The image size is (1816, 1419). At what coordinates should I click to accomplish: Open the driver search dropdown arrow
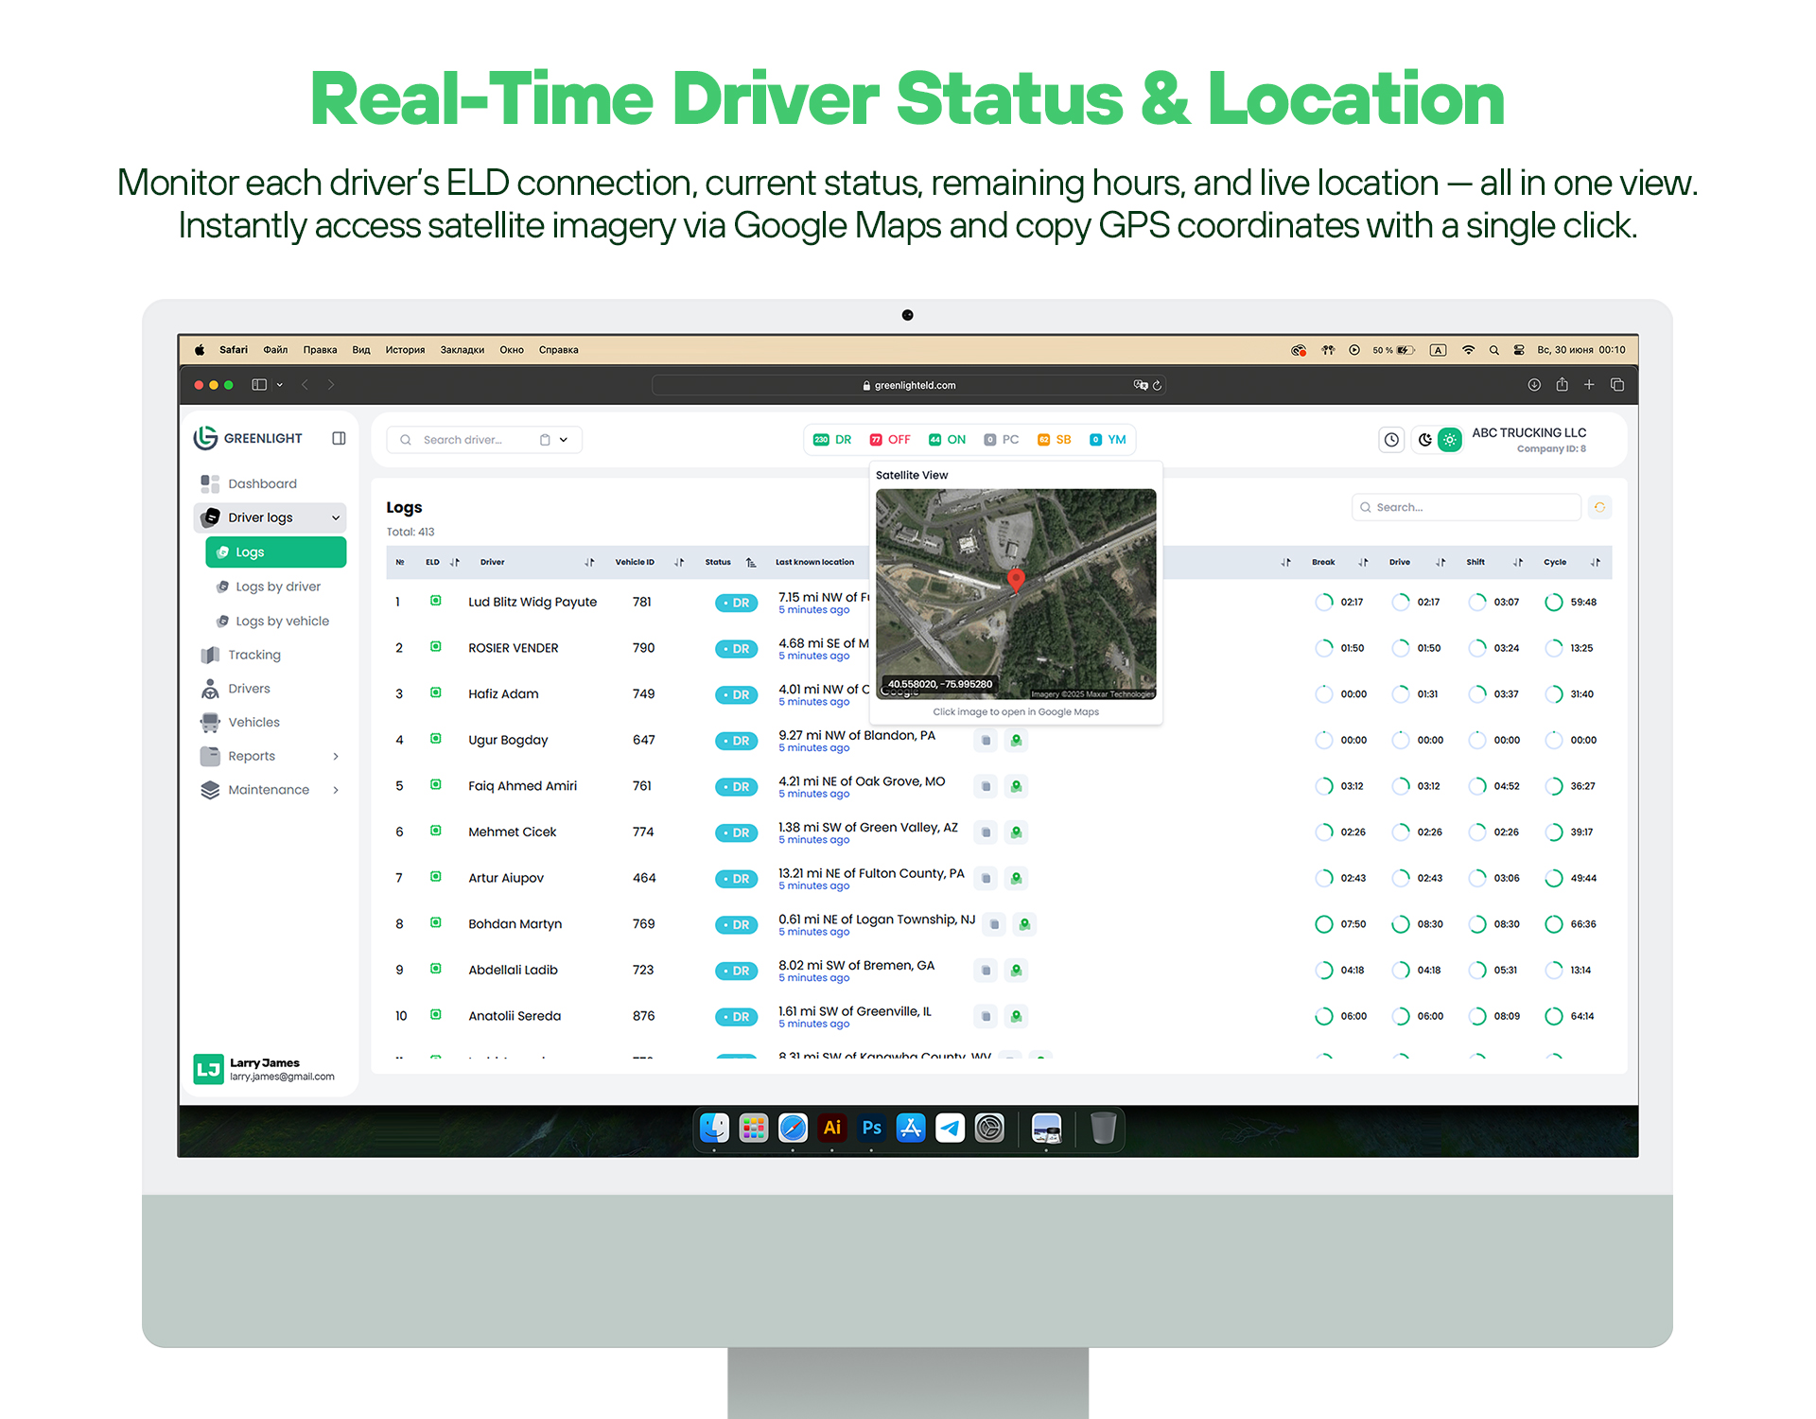[x=564, y=440]
